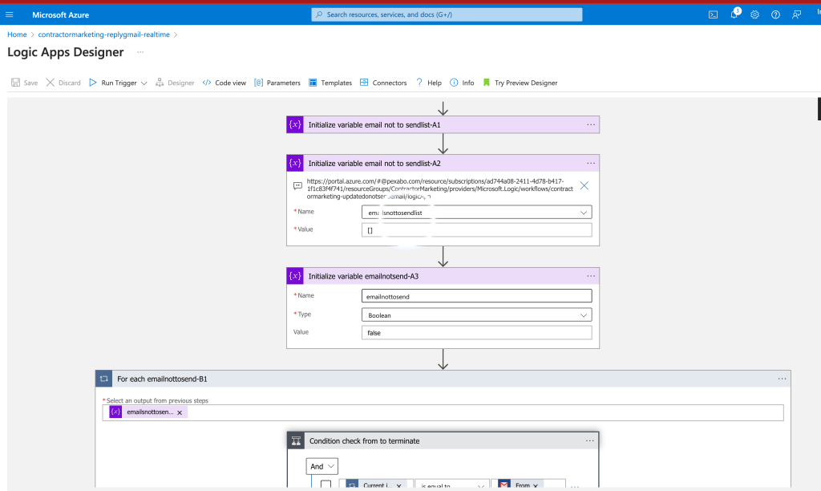Viewport: 821px width, 491px height.
Task: Click the Save toolbar button
Action: click(25, 83)
